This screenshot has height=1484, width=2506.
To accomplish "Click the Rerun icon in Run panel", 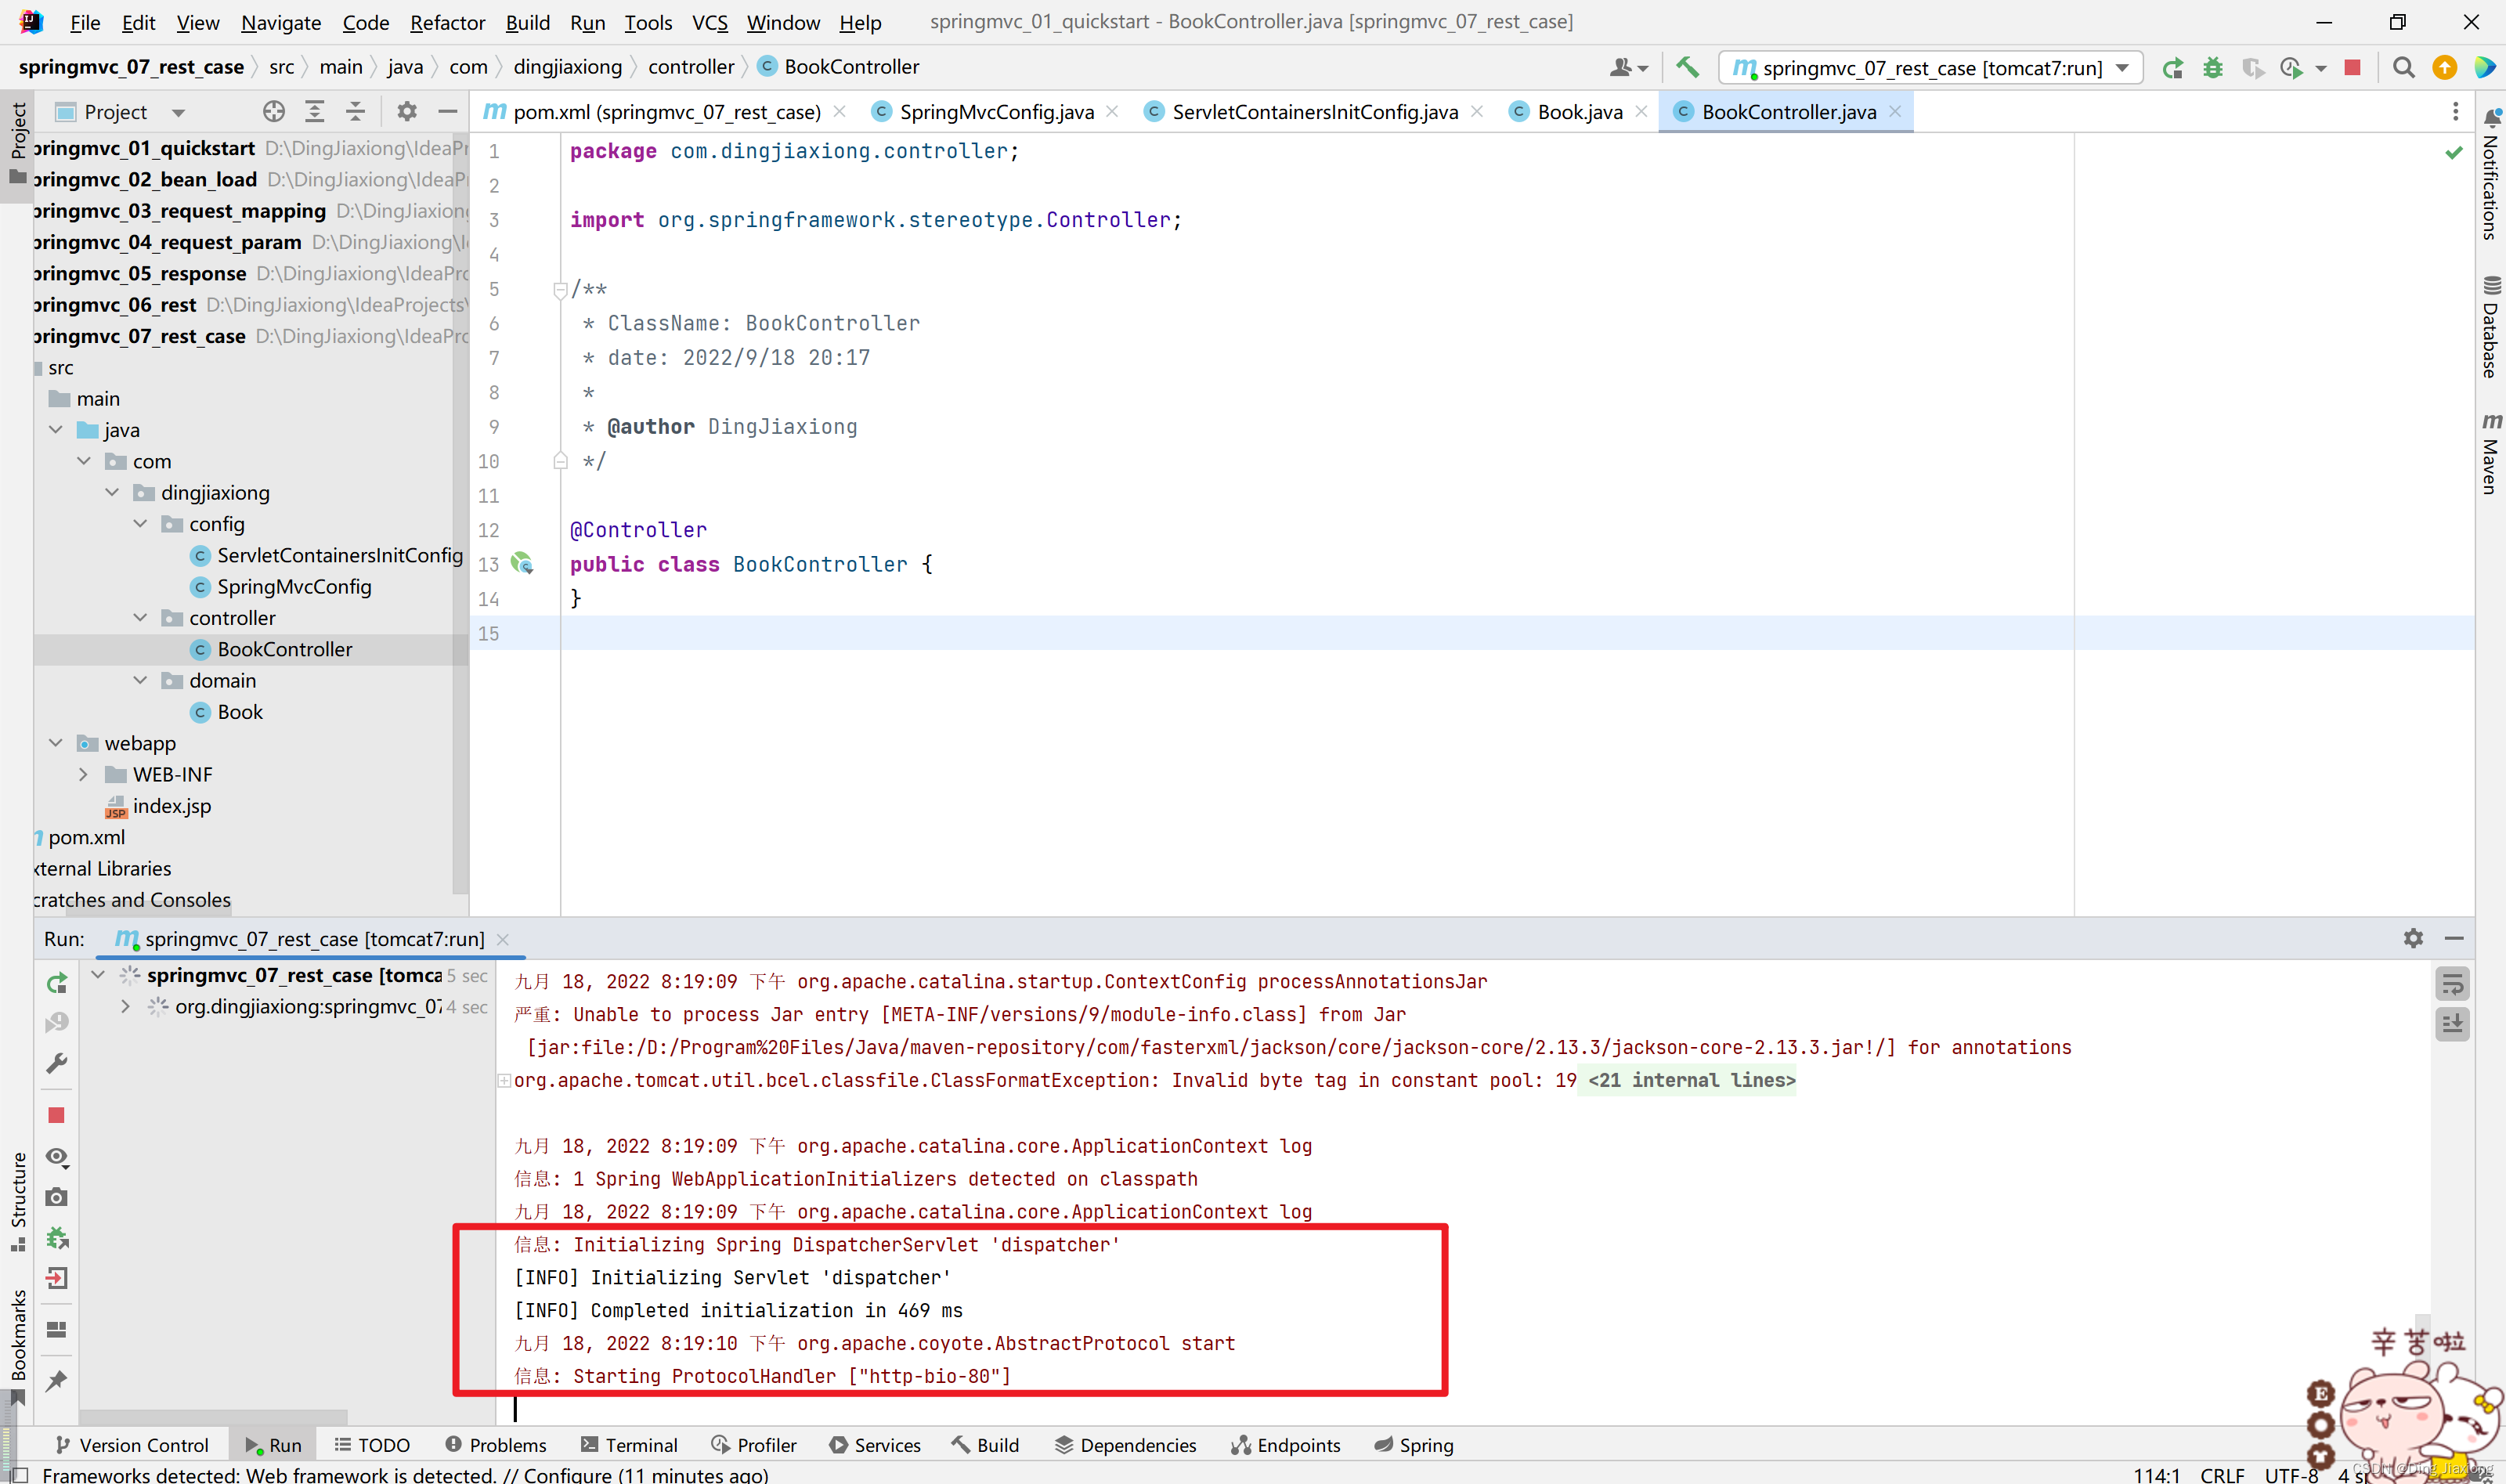I will [x=57, y=983].
